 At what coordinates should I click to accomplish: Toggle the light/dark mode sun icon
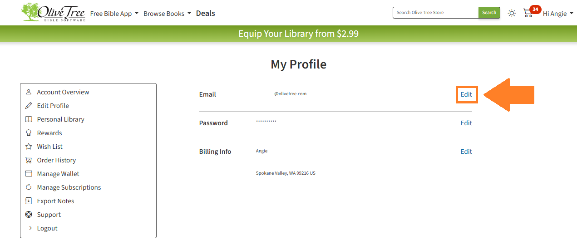512,13
